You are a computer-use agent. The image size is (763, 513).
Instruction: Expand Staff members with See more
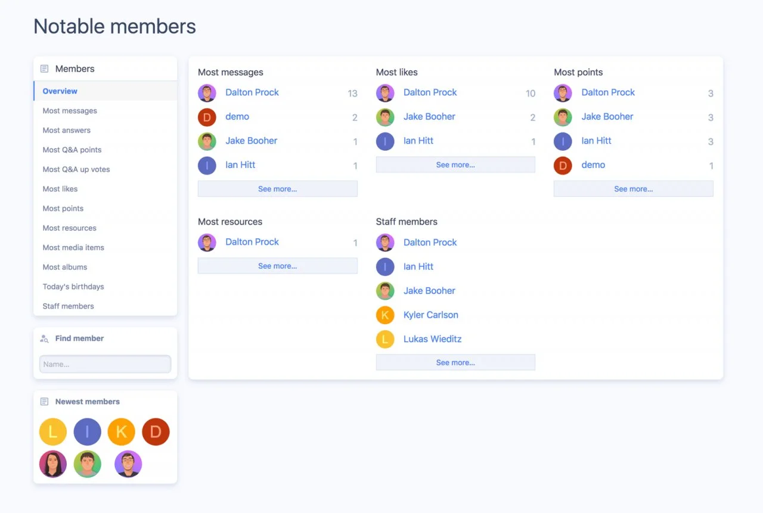(455, 362)
